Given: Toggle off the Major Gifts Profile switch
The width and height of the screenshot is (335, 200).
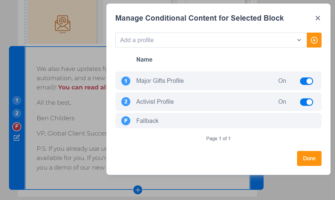Looking at the screenshot, I should coord(306,81).
